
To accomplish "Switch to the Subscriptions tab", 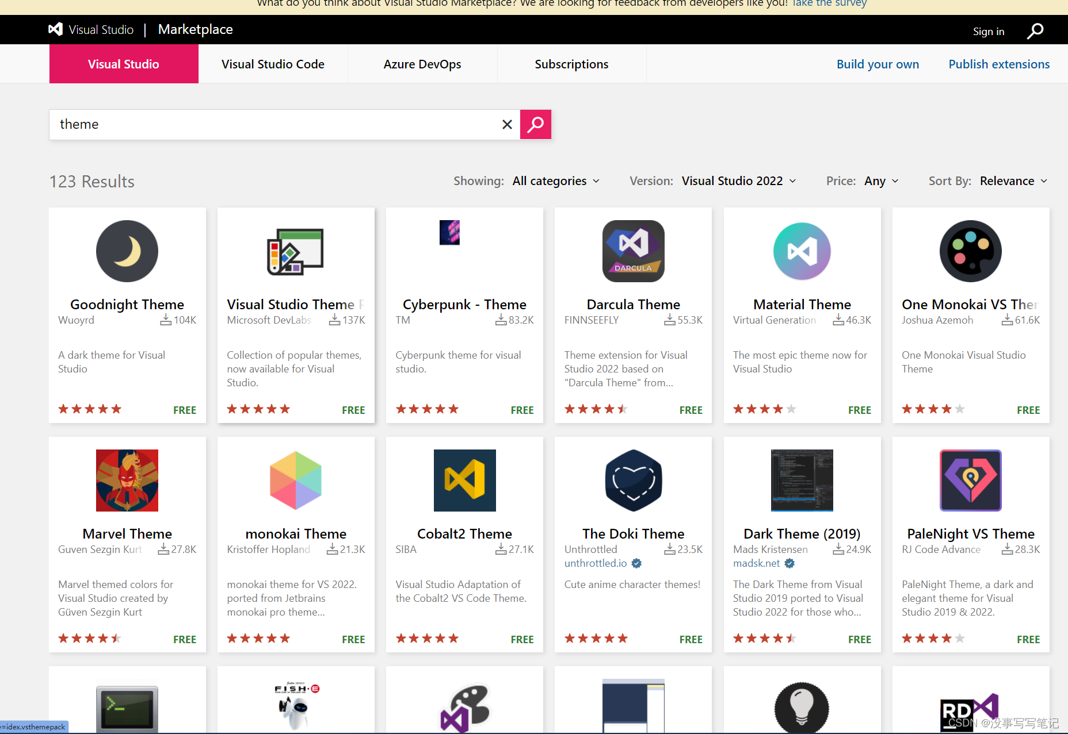I will 571,64.
